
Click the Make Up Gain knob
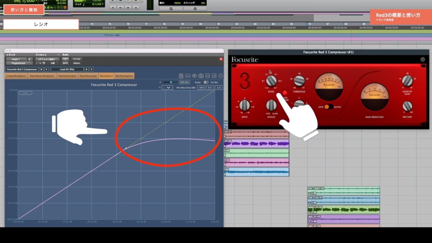pos(407,81)
